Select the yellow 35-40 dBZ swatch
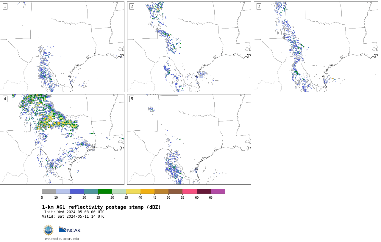 (133, 191)
